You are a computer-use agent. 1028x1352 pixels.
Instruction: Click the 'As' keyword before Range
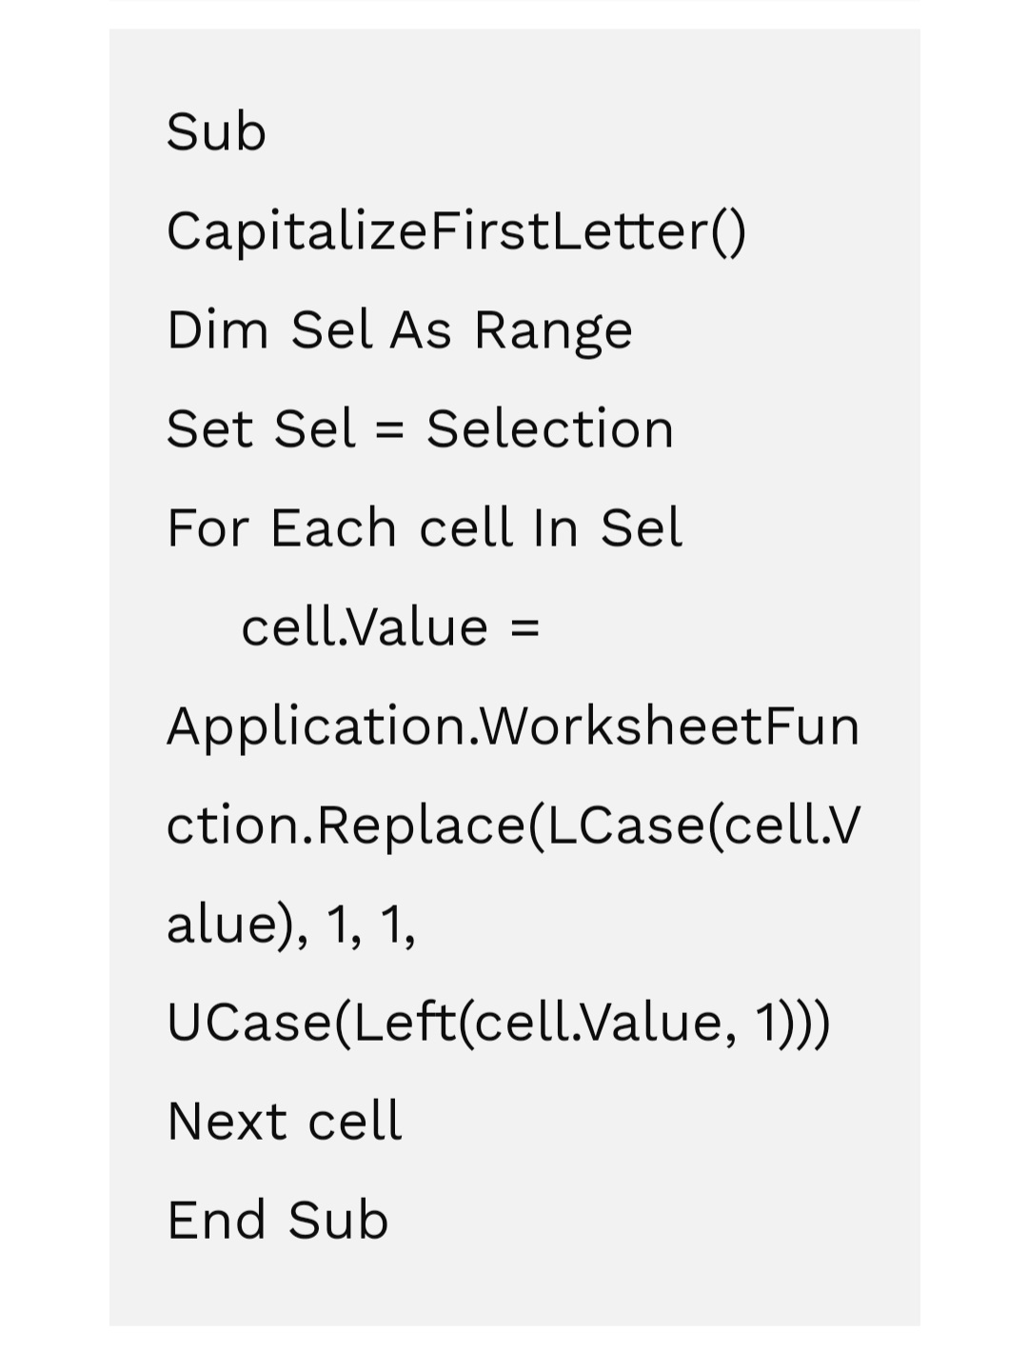pos(420,330)
